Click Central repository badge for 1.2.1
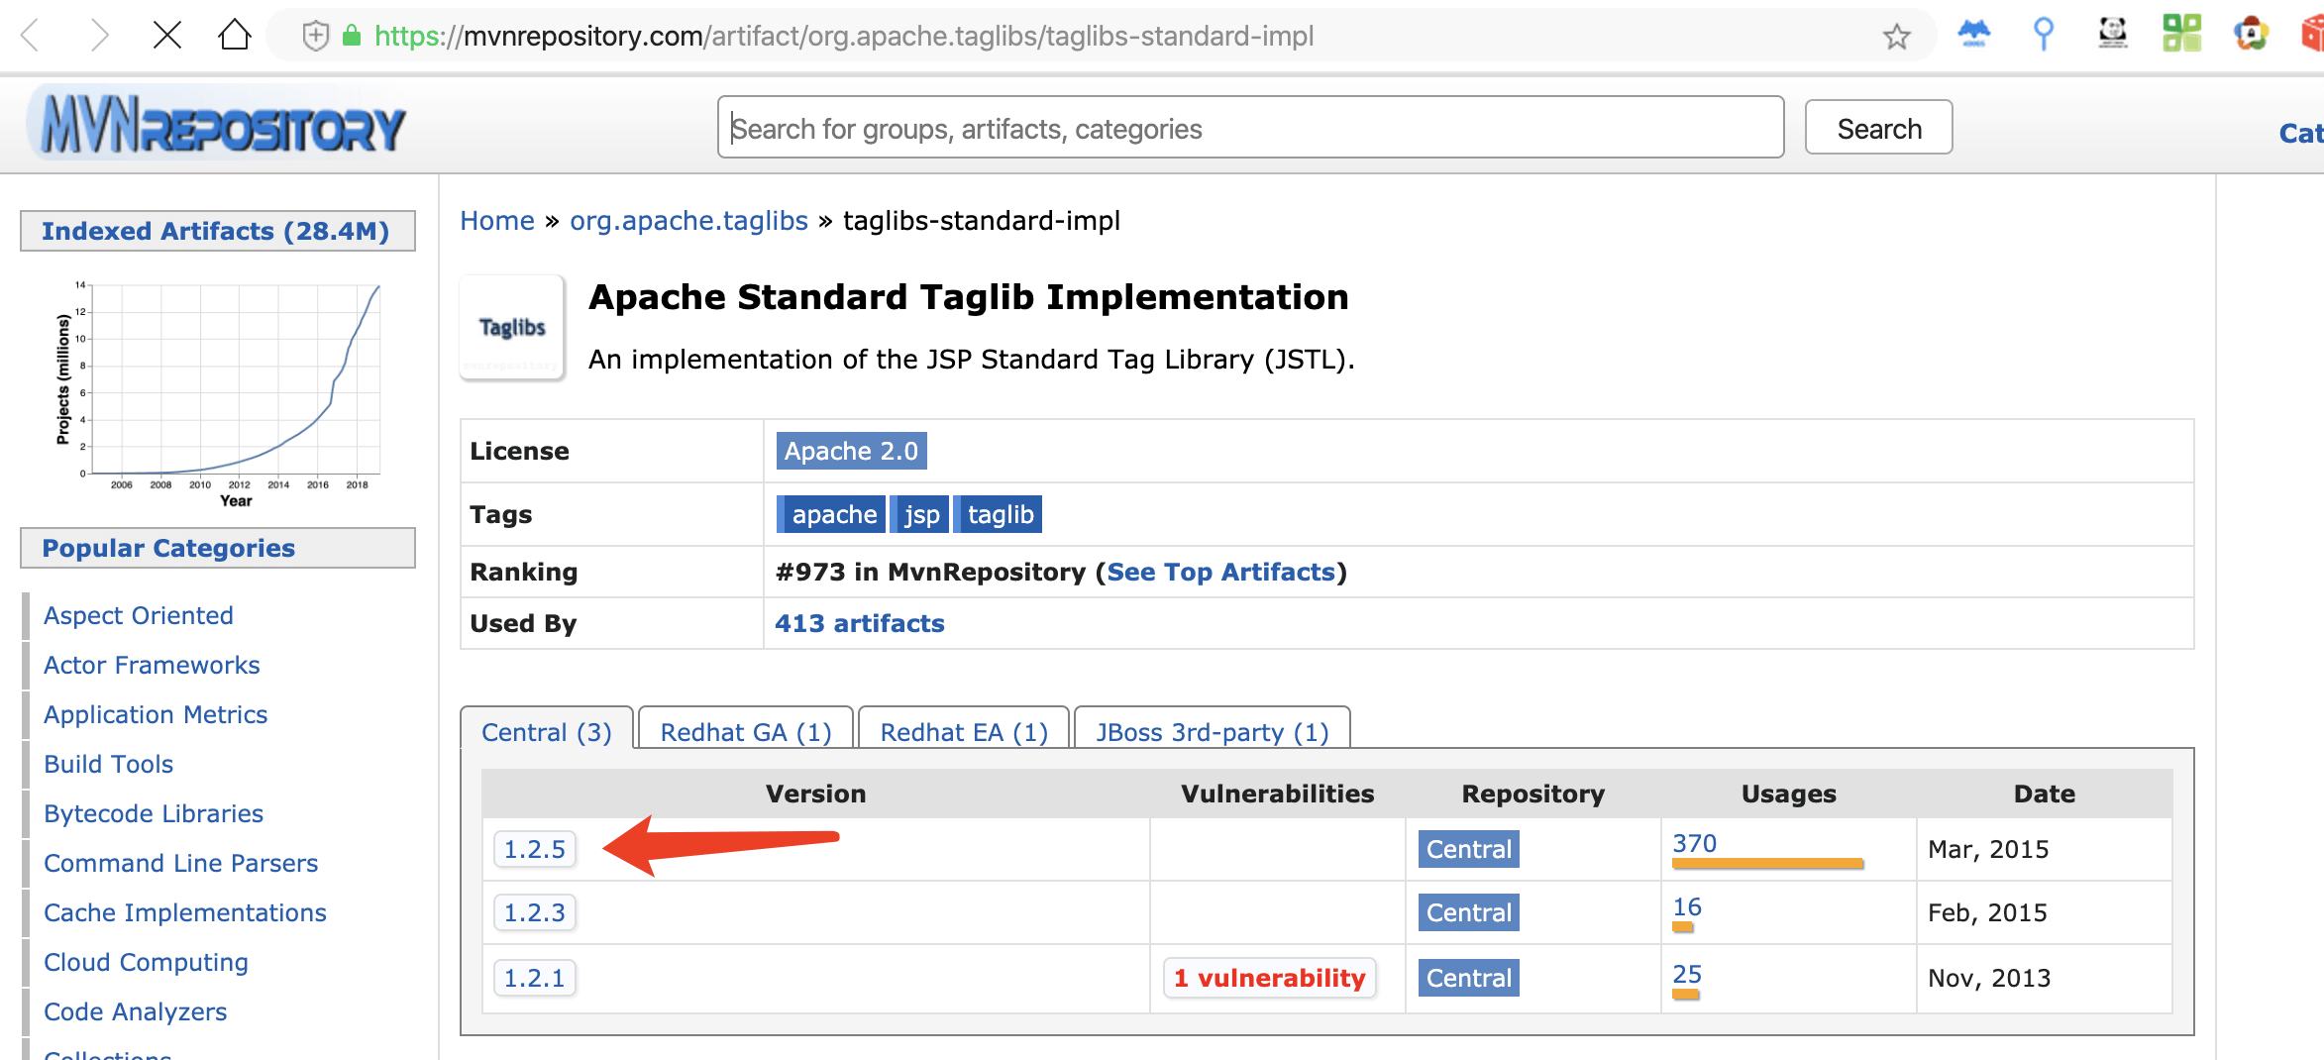Viewport: 2324px width, 1060px height. (x=1468, y=978)
